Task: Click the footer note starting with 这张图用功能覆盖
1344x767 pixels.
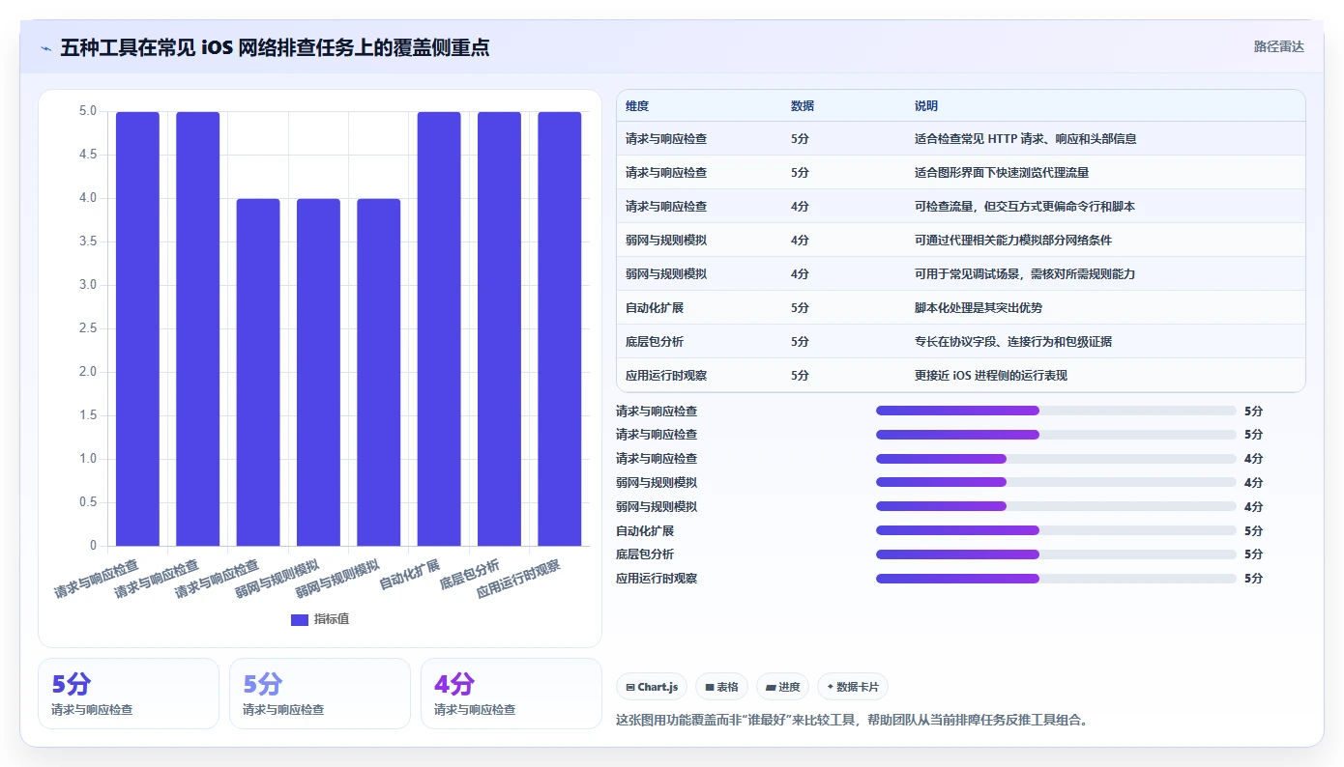Action: (852, 720)
